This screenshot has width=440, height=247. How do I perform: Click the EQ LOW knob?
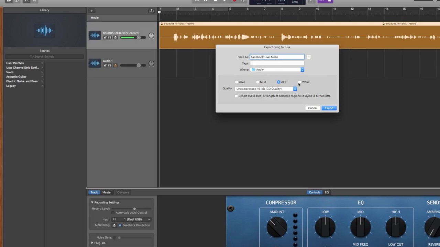tap(325, 227)
